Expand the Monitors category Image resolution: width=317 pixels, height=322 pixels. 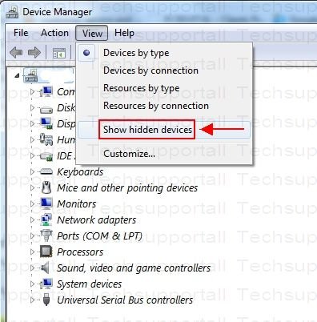[32, 203]
